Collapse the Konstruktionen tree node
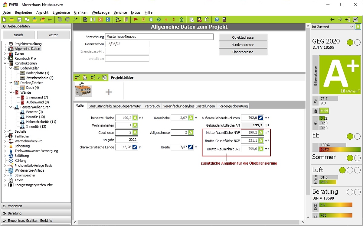 5,63
